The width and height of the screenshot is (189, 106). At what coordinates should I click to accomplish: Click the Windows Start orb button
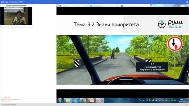[60, 100]
